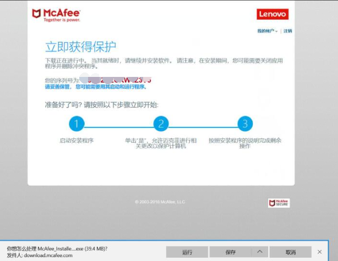Click the 注销 sign-out link

287,31
